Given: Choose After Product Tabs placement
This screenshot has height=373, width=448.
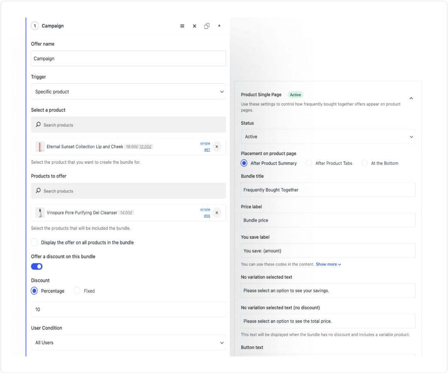Looking at the screenshot, I should (309, 163).
